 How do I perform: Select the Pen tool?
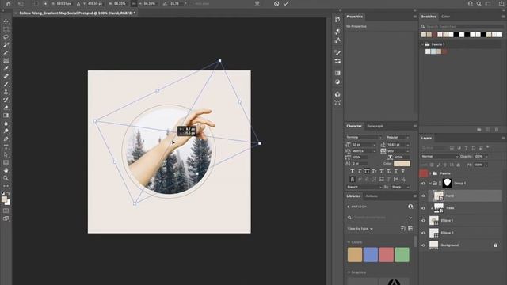(x=6, y=139)
